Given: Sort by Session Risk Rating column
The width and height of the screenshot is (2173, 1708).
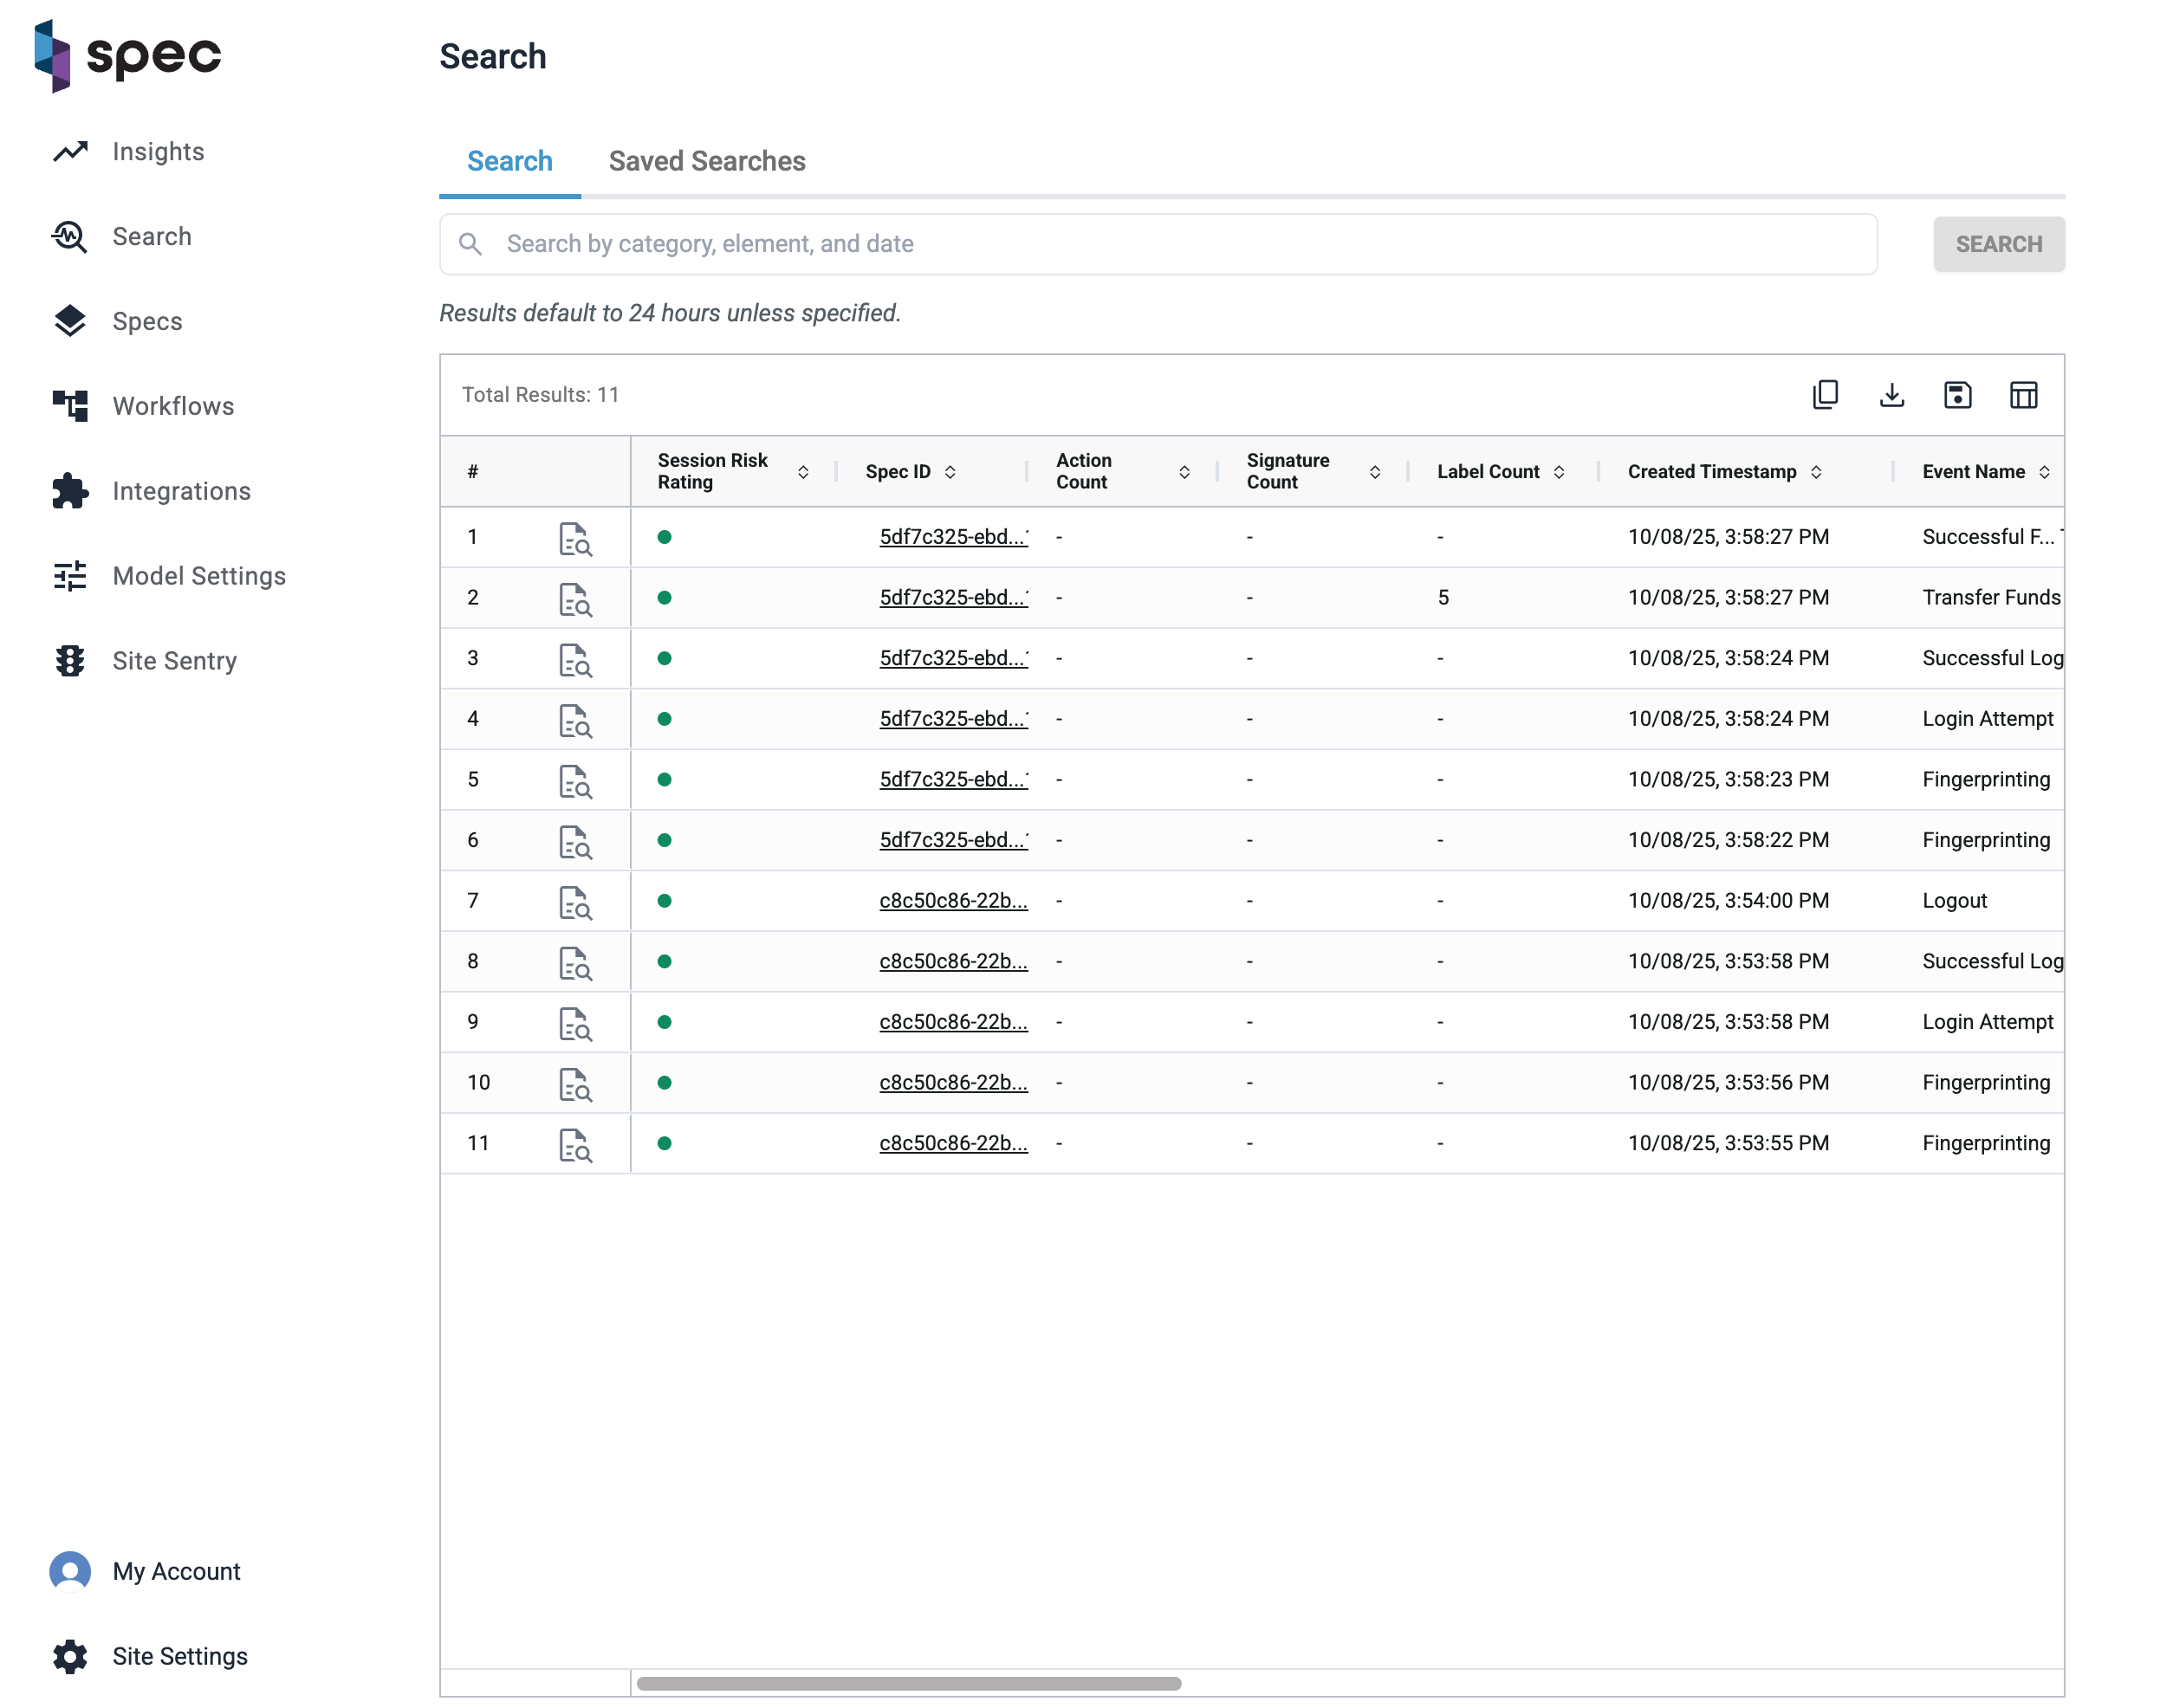Looking at the screenshot, I should click(x=802, y=472).
